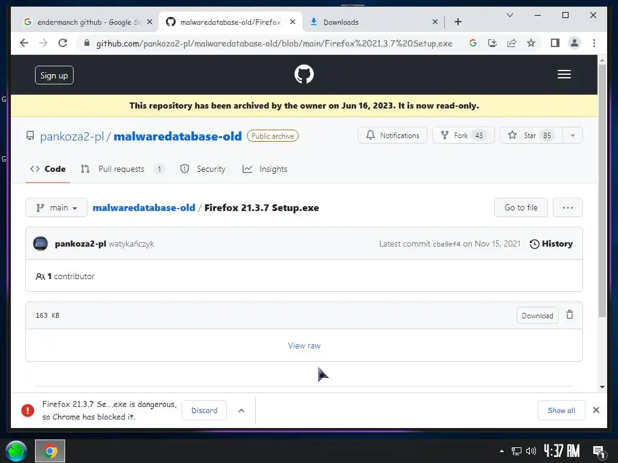The image size is (618, 463).
Task: Open the file more-options ellipsis button
Action: click(x=567, y=207)
